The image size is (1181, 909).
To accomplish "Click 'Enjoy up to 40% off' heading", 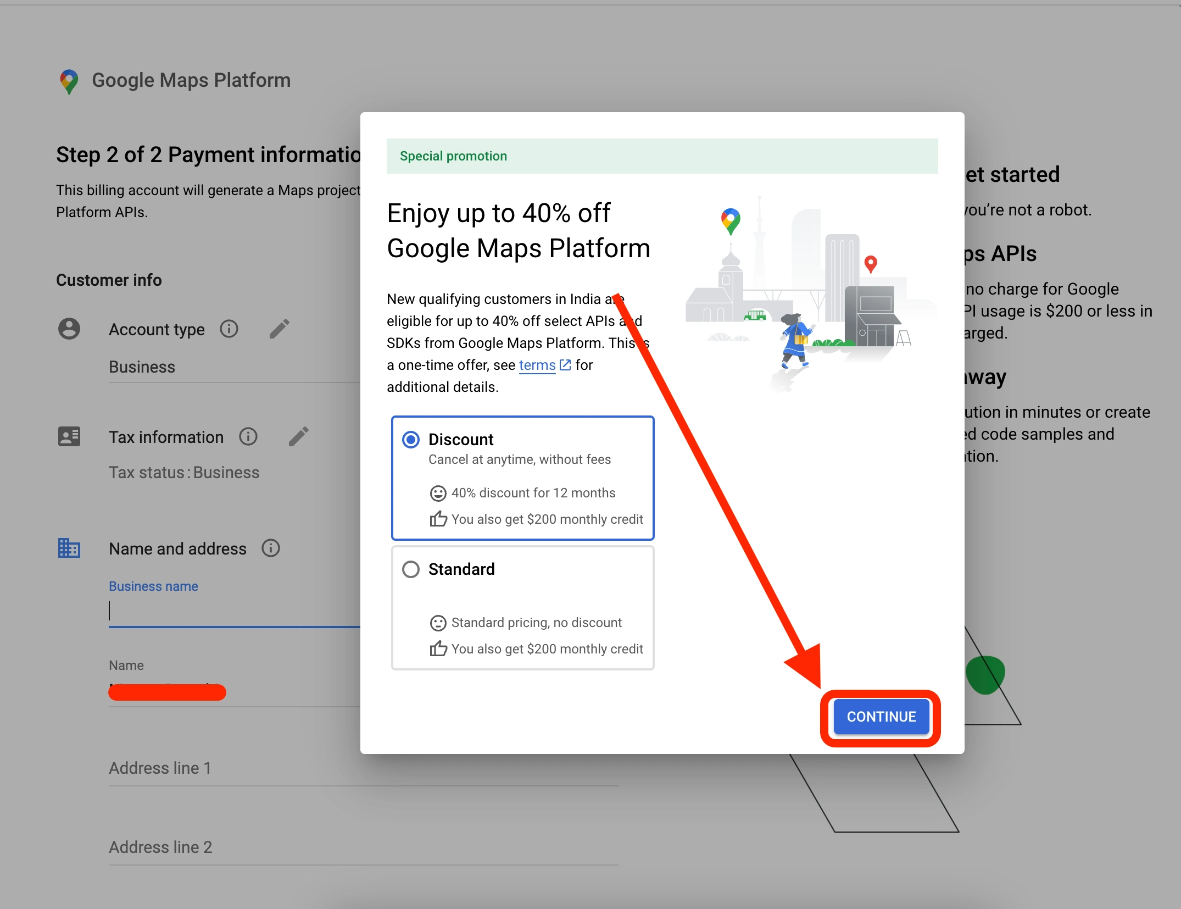I will tap(499, 213).
